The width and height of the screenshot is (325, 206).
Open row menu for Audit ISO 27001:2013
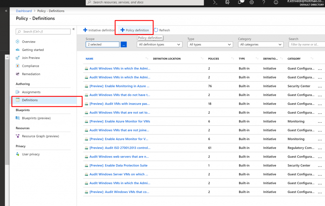(320, 148)
